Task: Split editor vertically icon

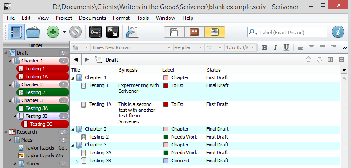Action: pyautogui.click(x=330, y=59)
